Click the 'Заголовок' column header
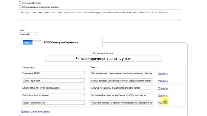Viewport: 207px width, 116px height. 28,67
